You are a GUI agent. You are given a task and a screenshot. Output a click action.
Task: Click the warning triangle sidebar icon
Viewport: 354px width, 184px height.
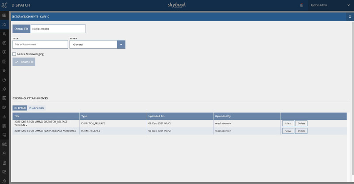tap(4, 181)
